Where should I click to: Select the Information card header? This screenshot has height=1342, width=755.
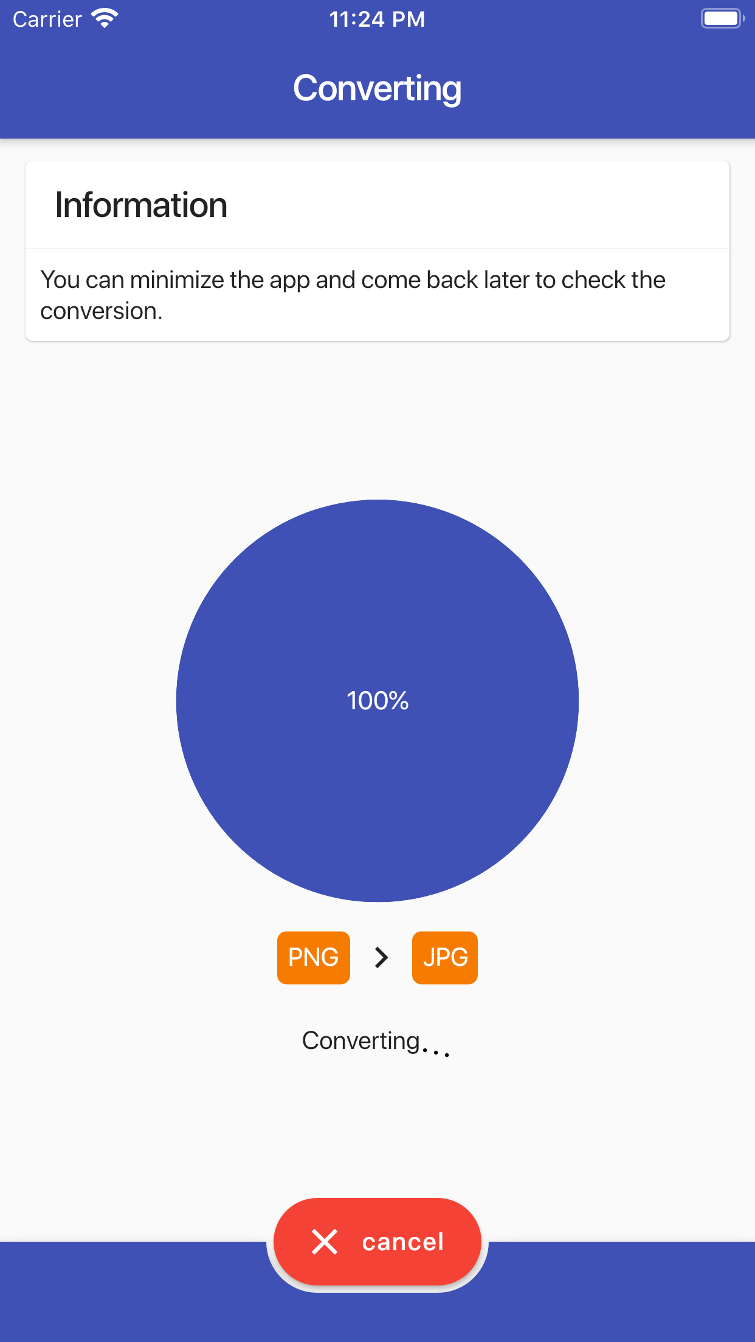coord(141,205)
